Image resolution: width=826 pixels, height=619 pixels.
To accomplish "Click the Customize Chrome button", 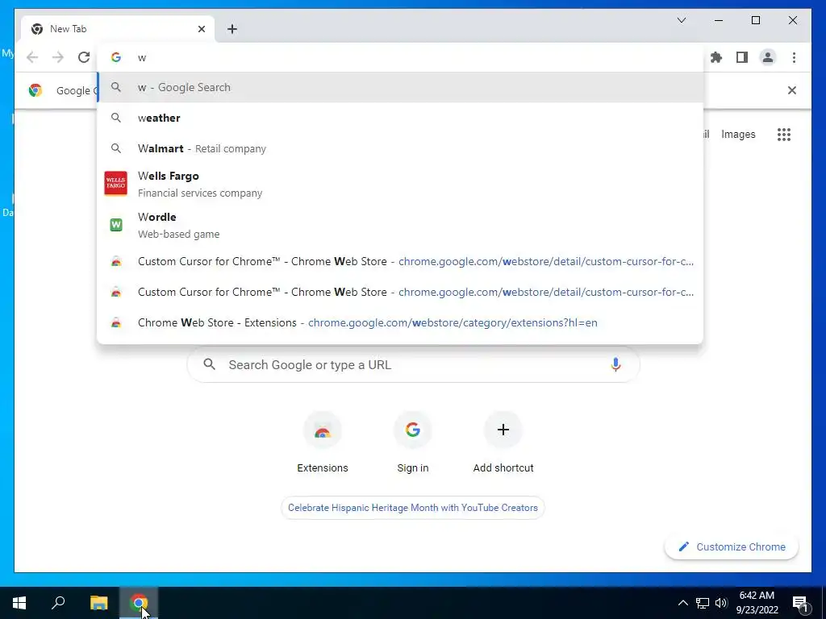I will (732, 547).
